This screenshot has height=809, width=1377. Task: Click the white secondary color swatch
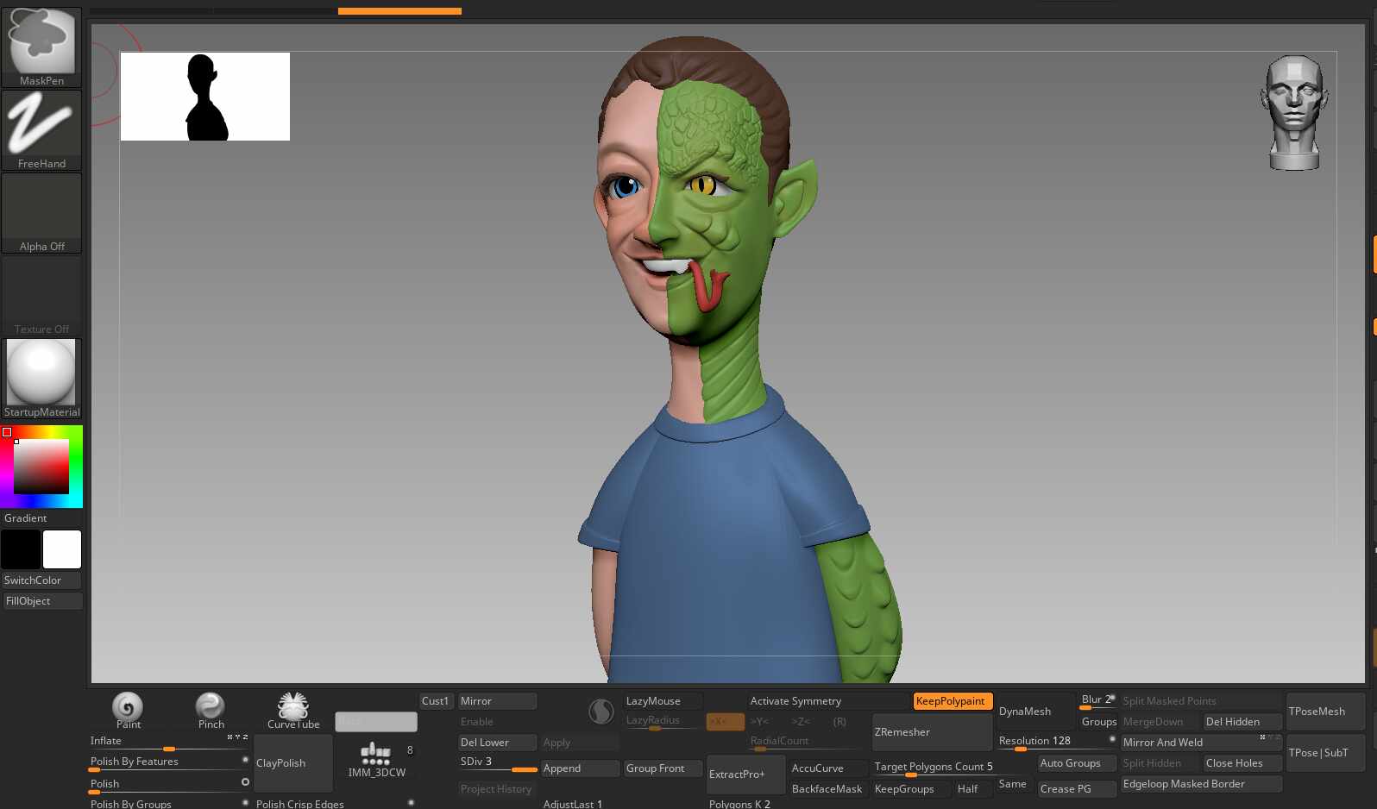[x=62, y=549]
